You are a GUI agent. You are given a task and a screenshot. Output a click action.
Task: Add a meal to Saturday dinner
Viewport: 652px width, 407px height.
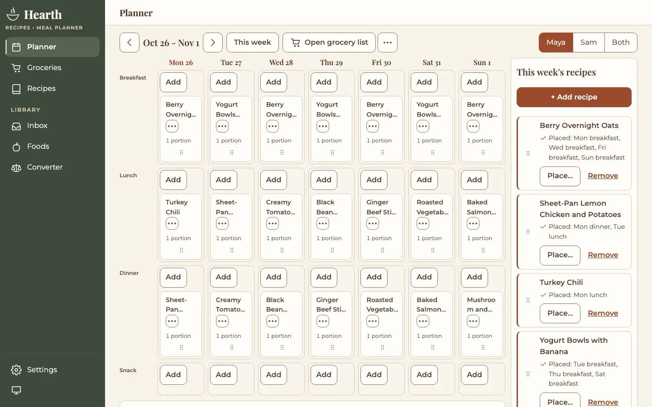click(424, 277)
